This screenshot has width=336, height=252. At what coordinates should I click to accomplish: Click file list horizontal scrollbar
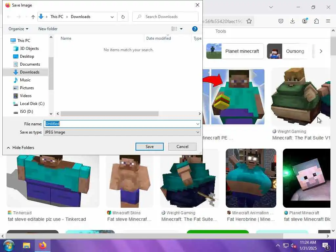(x=110, y=114)
